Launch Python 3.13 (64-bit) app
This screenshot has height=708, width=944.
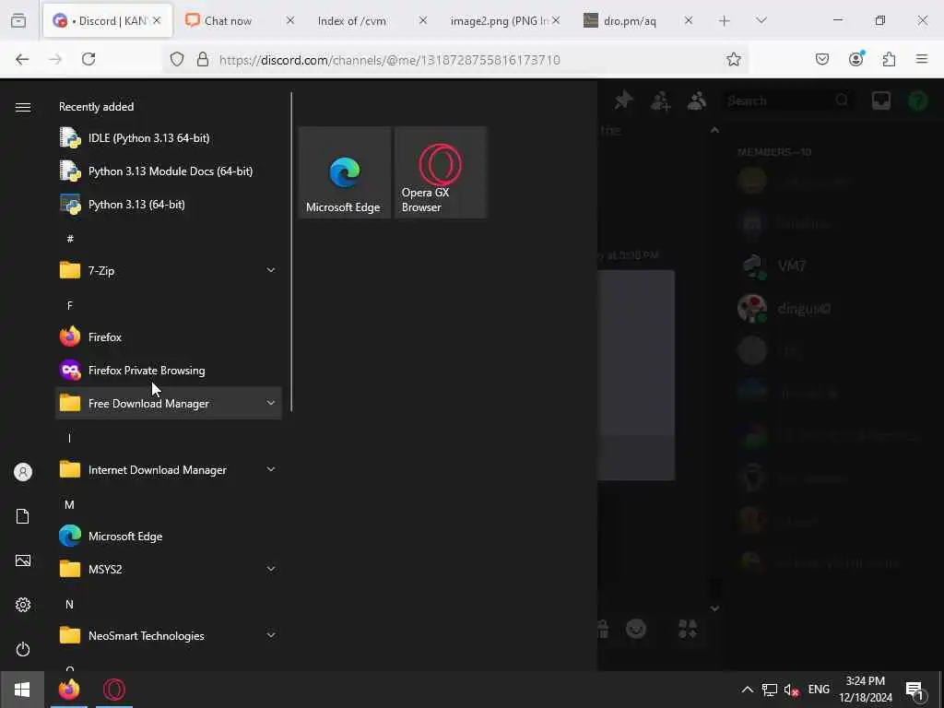[x=168, y=204]
